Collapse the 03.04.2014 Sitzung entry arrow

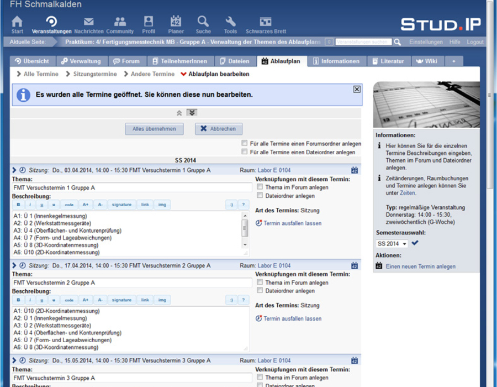[x=14, y=170]
